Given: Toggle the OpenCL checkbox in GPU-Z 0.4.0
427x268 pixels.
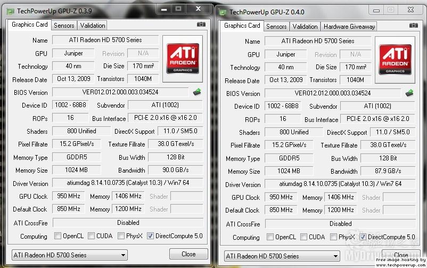Looking at the screenshot, I should tap(270, 237).
